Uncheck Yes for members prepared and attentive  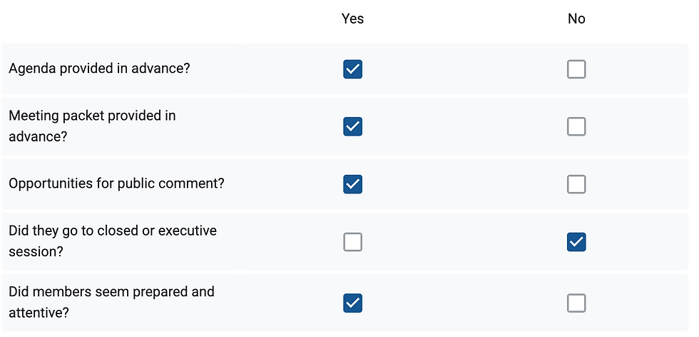click(x=352, y=303)
